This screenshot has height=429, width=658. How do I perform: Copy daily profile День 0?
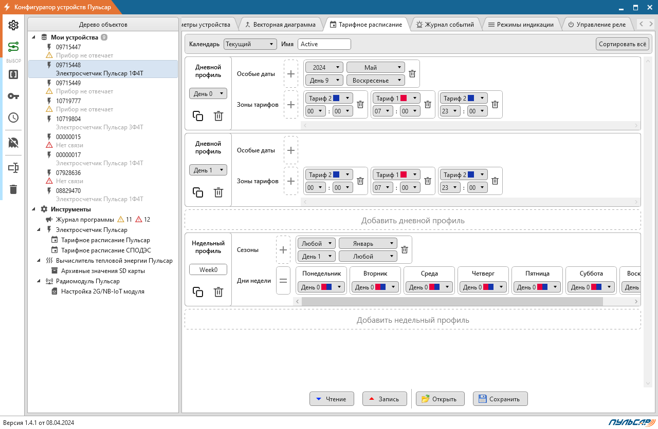point(198,116)
